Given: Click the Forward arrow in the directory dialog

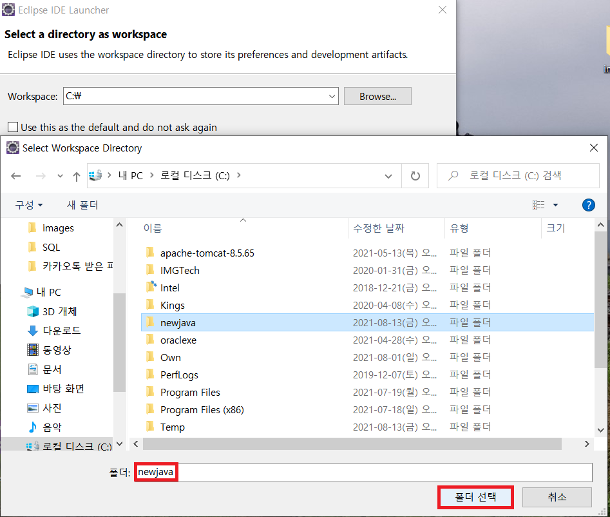Looking at the screenshot, I should tap(41, 176).
